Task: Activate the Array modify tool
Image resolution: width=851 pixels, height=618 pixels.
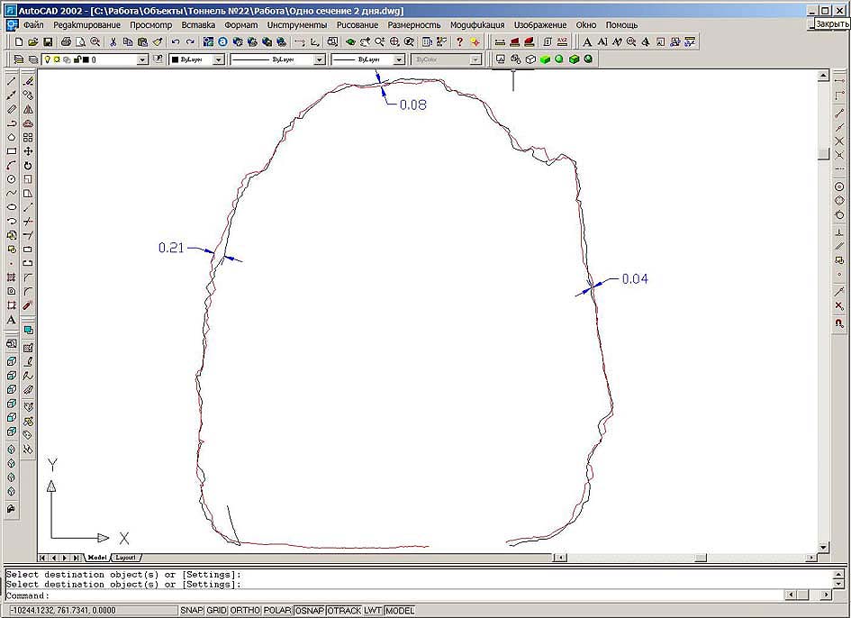Action: tap(28, 138)
